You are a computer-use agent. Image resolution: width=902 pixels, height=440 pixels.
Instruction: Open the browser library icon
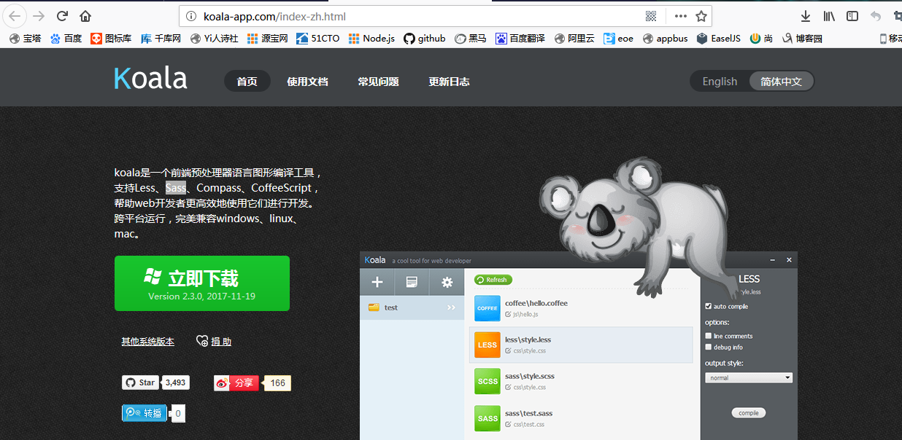click(x=829, y=16)
